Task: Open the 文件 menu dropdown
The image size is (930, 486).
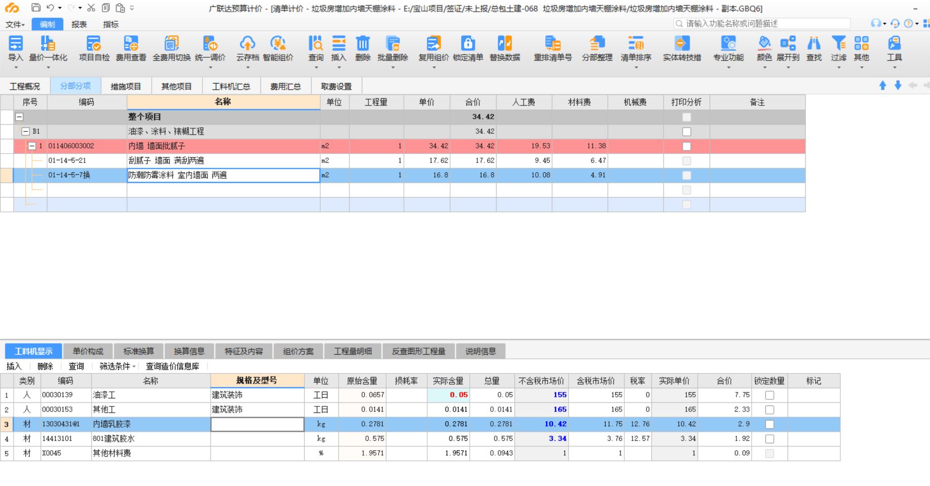Action: 15,24
